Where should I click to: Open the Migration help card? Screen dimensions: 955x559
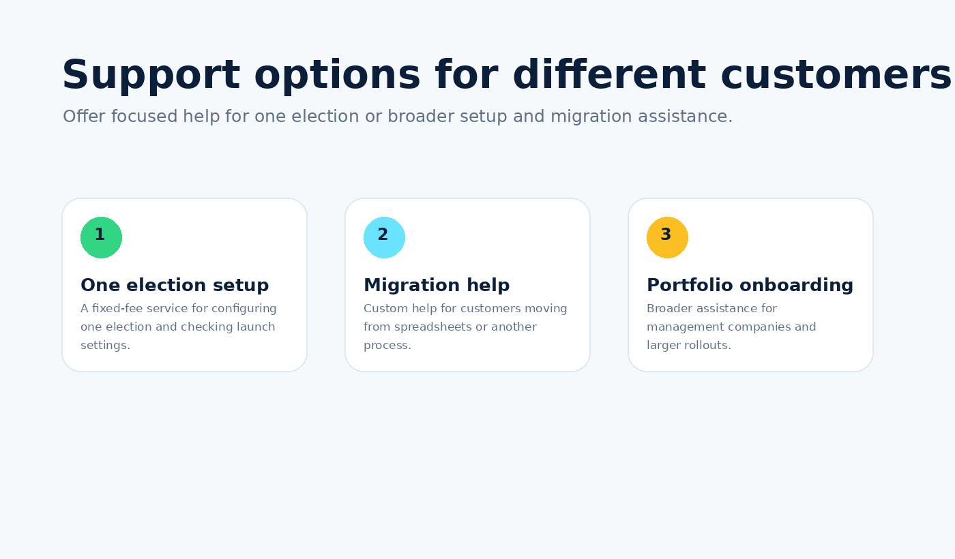click(467, 285)
